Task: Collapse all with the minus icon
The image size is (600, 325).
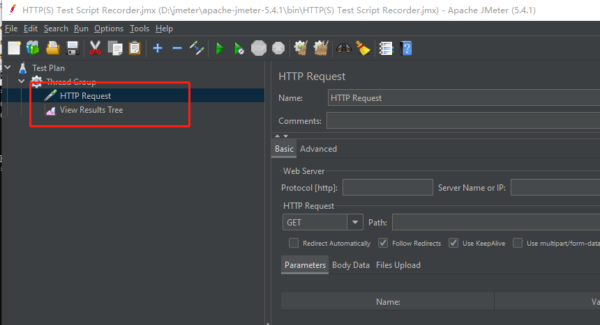Action: coord(177,48)
